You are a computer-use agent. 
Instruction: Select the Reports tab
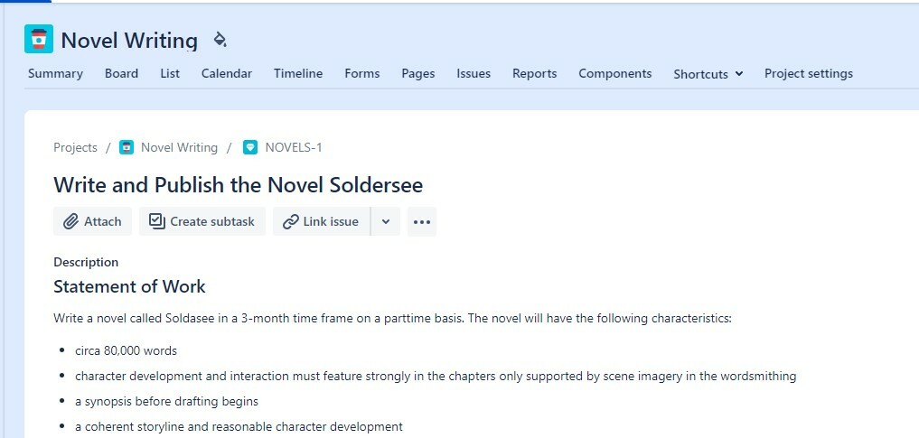(534, 74)
